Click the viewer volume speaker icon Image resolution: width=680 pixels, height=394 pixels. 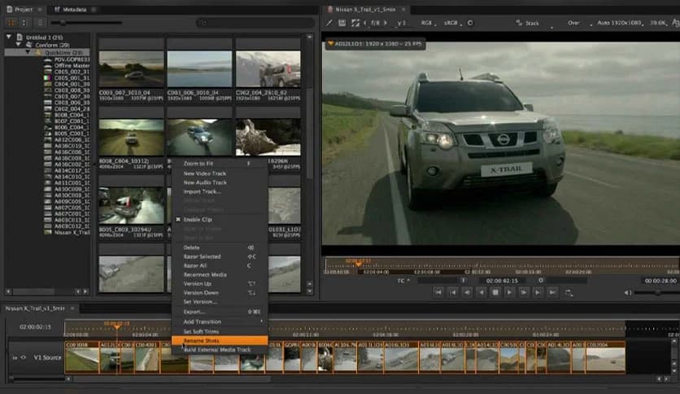pos(627,291)
